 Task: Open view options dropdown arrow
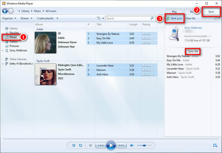pyautogui.click(x=103, y=18)
